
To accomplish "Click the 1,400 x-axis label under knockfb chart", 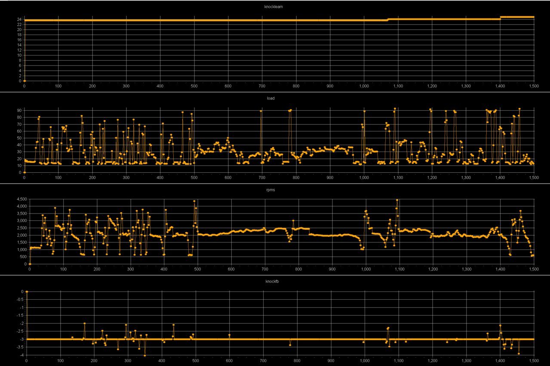I will tap(500, 360).
